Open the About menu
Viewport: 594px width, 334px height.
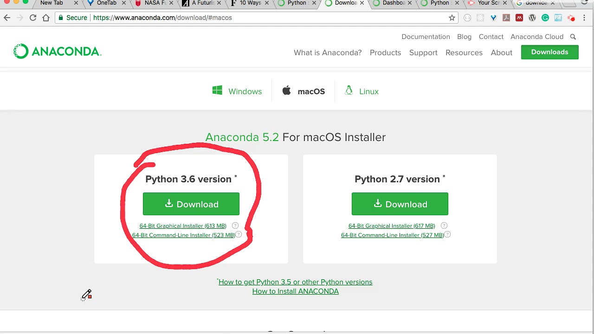pos(502,52)
